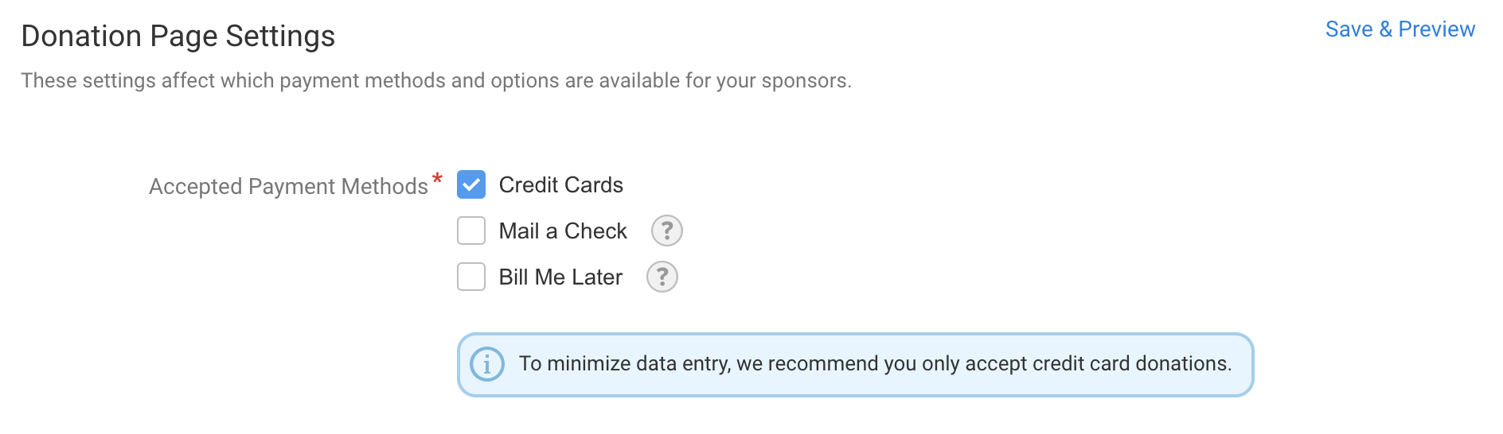This screenshot has height=434, width=1503.
Task: Tick the Bill Me Later checkbox
Action: (x=471, y=277)
